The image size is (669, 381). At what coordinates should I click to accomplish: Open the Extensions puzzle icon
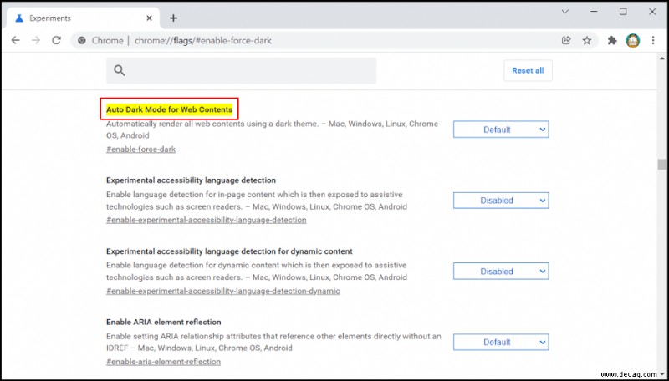612,40
